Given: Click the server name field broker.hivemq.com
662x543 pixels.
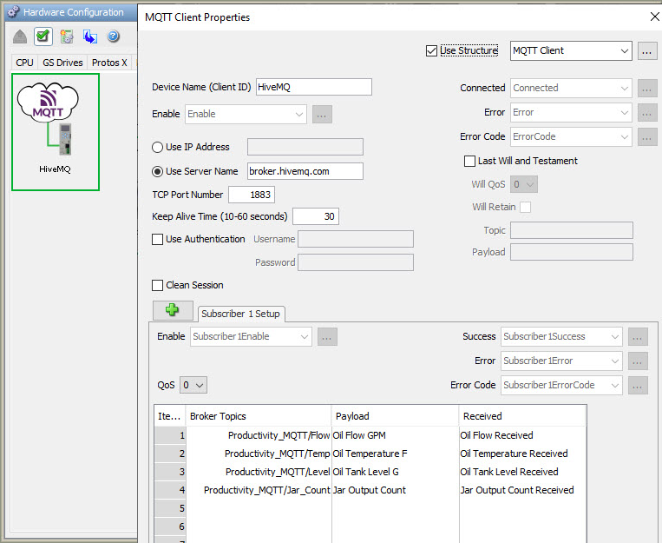Looking at the screenshot, I should (305, 171).
